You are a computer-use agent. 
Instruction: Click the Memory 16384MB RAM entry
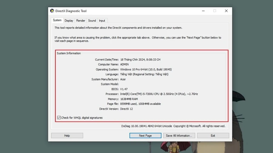[129, 99]
